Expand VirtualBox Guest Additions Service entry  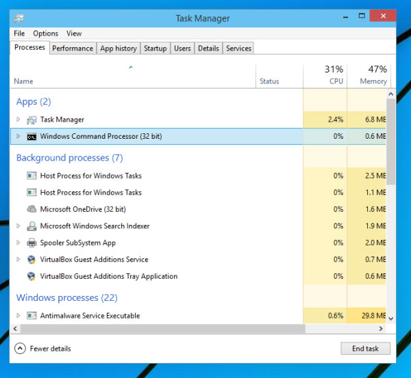click(x=18, y=259)
